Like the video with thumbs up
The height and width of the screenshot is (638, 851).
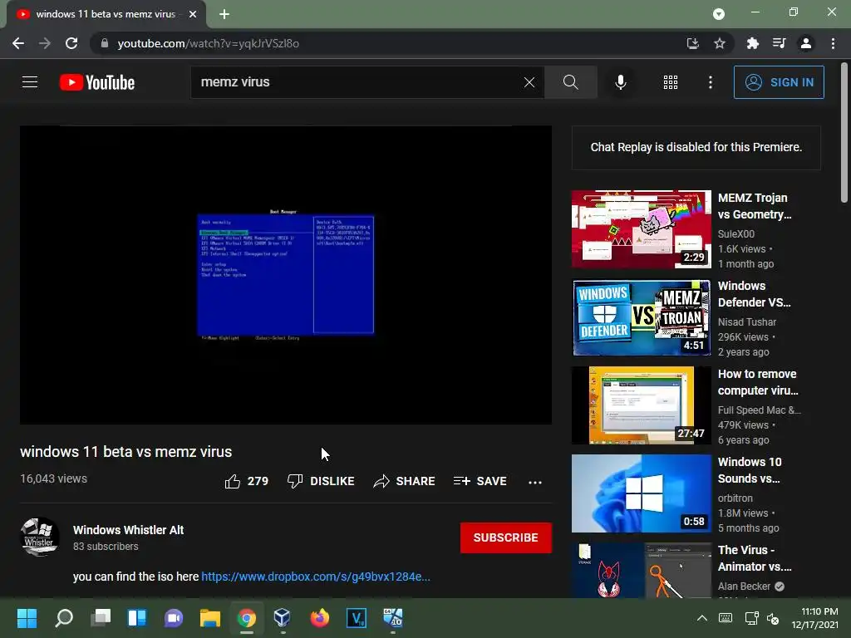tap(246, 481)
